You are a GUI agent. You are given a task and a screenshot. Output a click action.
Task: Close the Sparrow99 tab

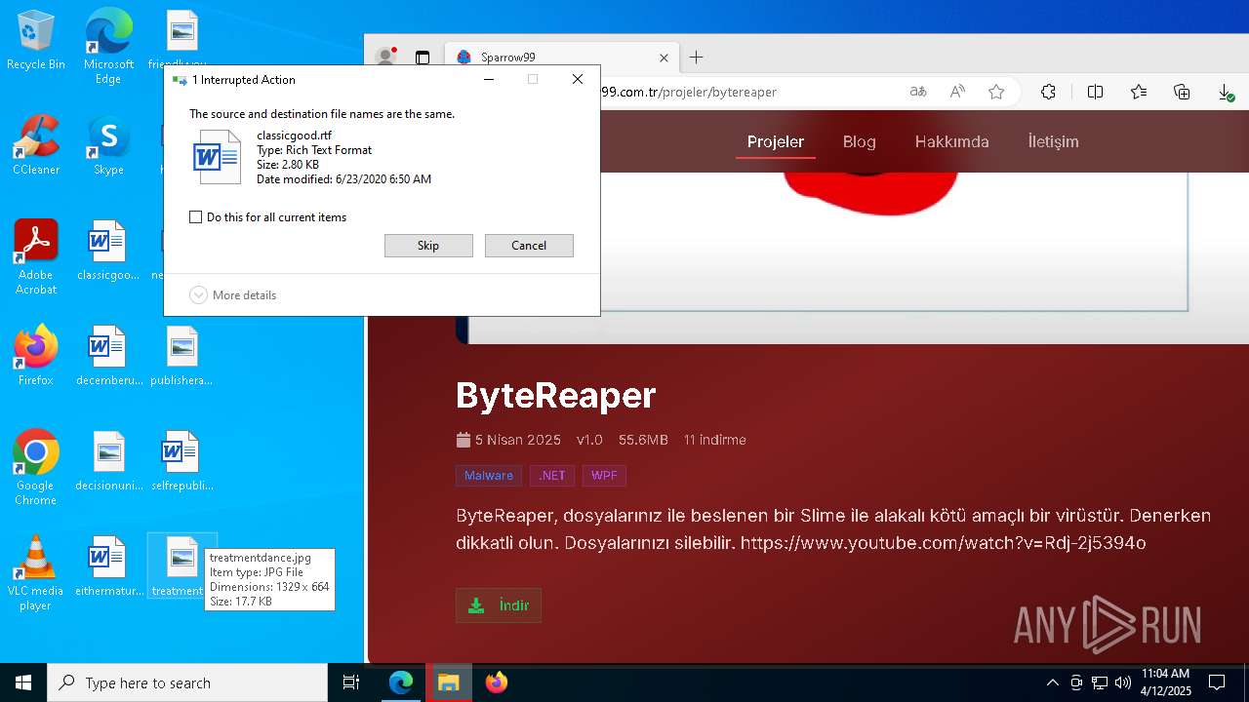click(x=664, y=58)
